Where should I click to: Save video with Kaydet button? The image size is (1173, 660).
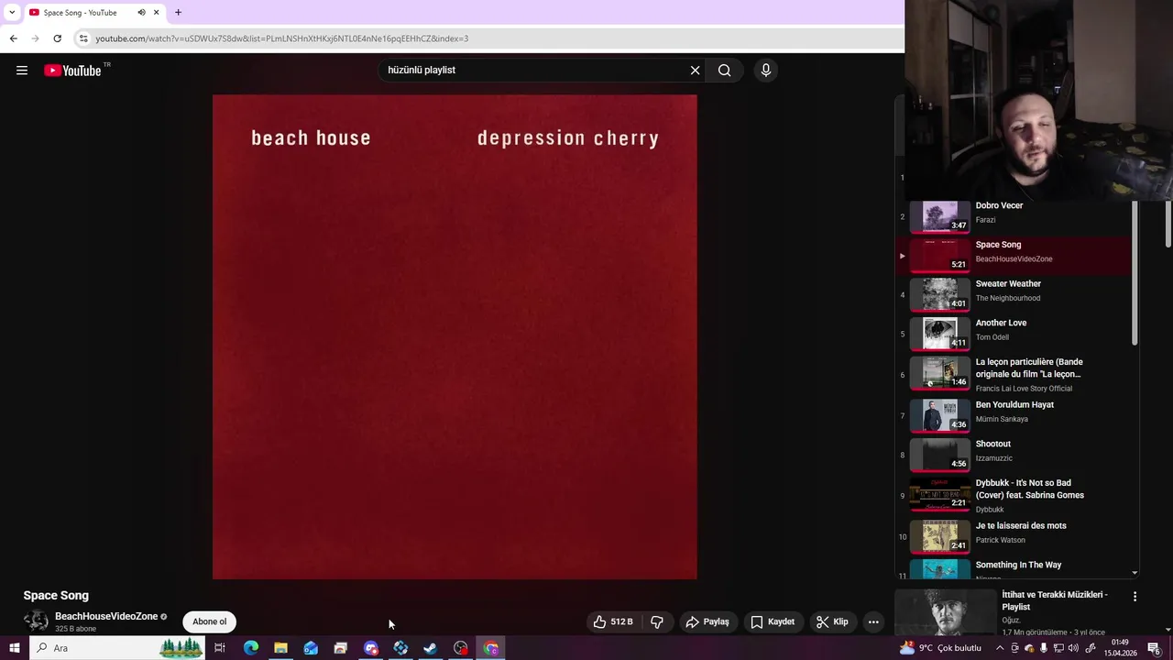tap(773, 621)
